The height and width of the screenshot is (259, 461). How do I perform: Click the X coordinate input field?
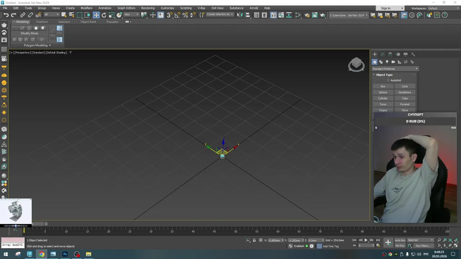click(x=276, y=240)
